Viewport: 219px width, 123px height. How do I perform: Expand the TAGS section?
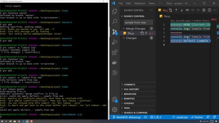[138, 108]
